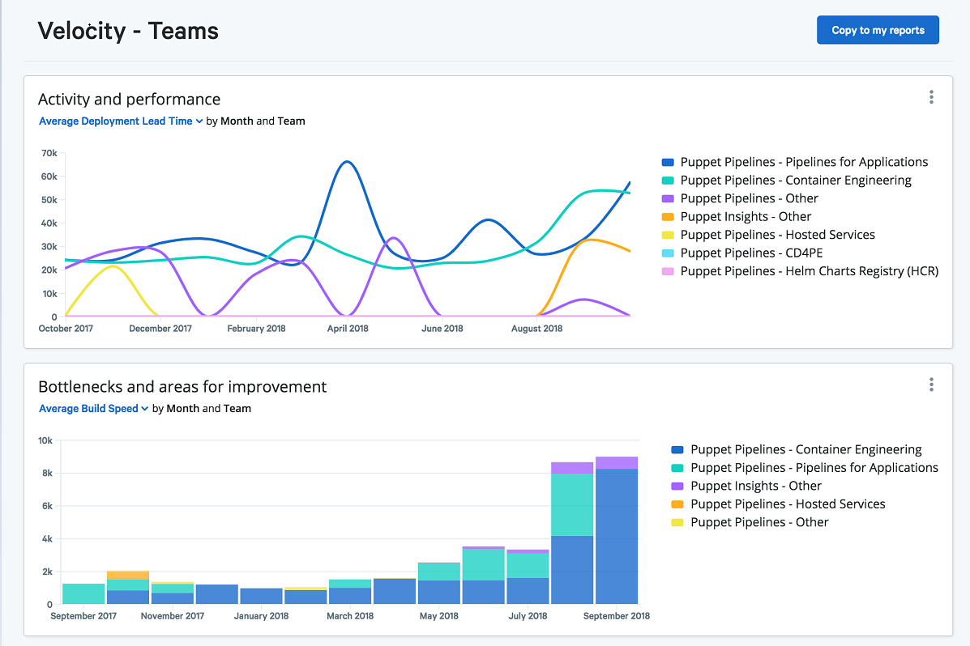
Task: Open the Average Build Speed metric dropdown
Action: pos(88,408)
